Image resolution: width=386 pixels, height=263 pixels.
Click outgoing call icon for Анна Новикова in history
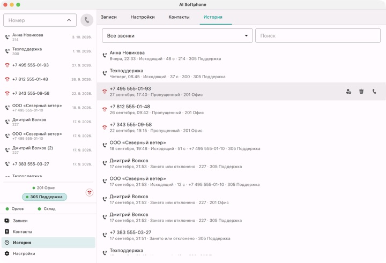tap(105, 55)
